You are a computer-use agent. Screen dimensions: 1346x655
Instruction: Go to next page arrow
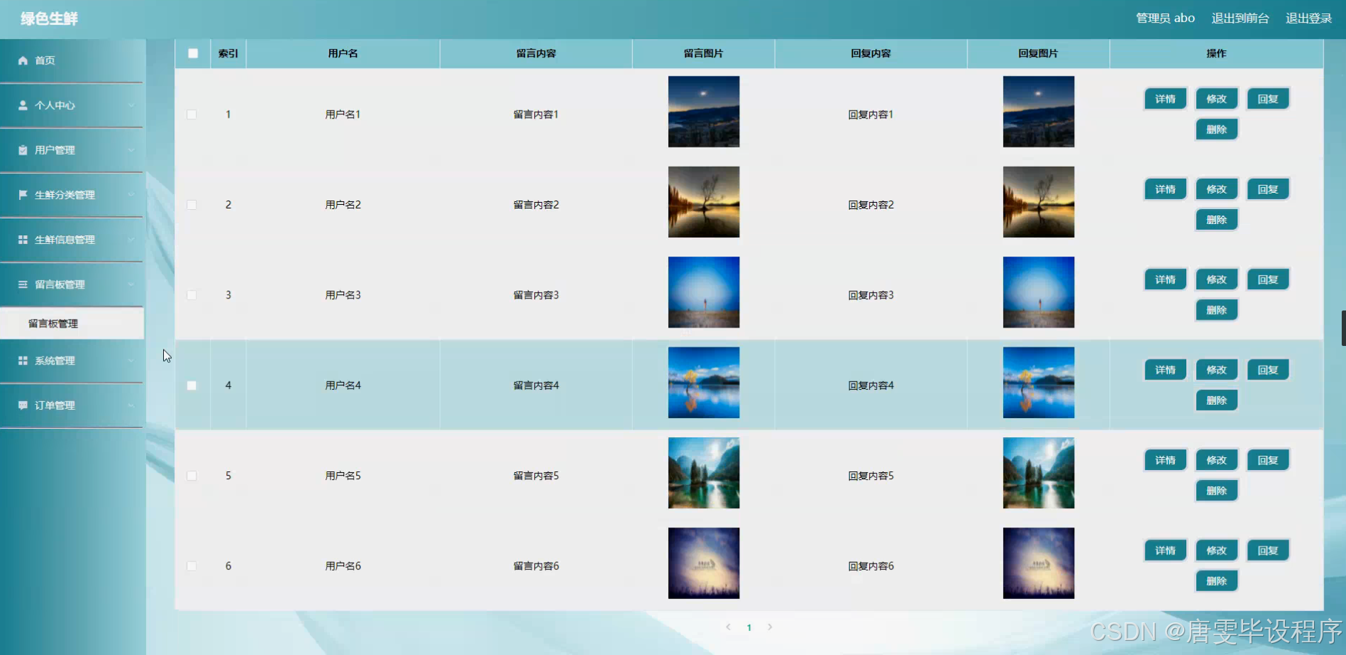[770, 627]
